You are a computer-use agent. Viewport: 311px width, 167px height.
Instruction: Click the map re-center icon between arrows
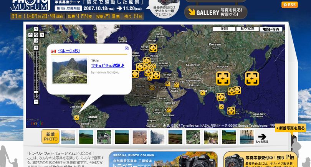(36, 35)
